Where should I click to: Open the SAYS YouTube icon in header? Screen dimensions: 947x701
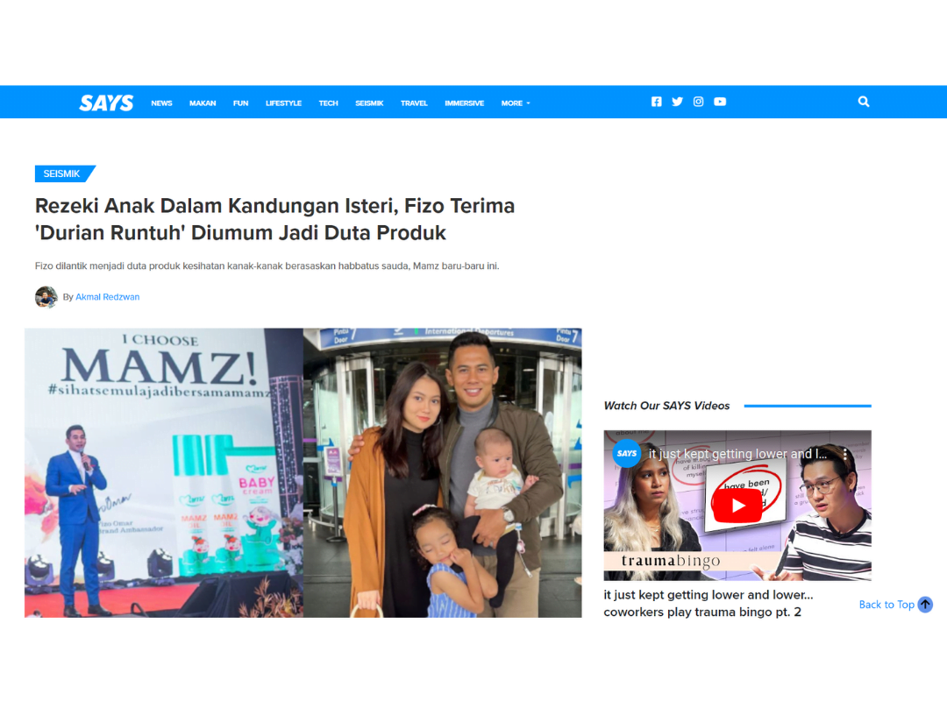click(720, 102)
